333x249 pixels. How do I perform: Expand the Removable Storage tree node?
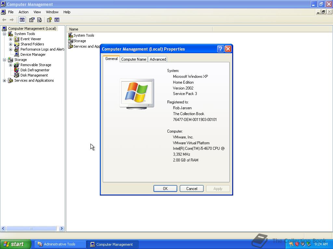pyautogui.click(x=10, y=65)
